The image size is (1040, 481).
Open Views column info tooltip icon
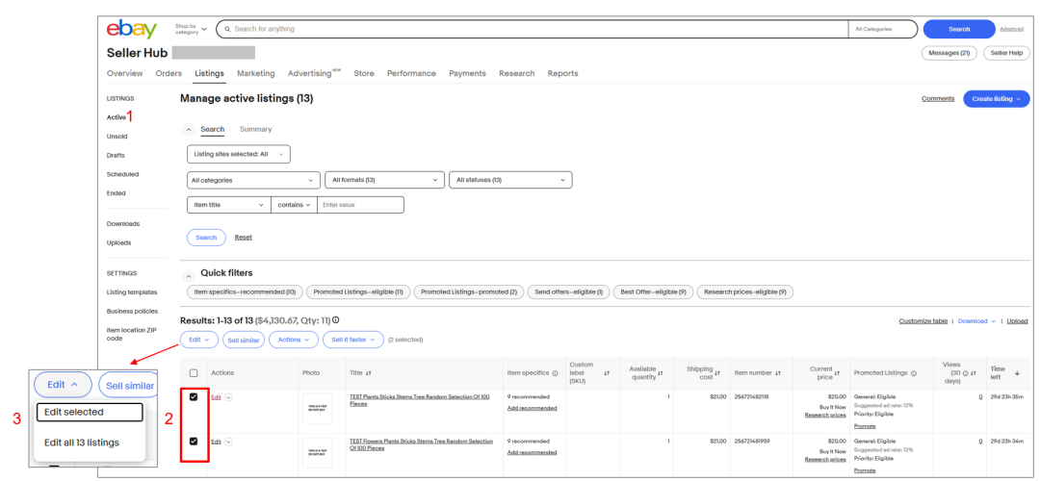[x=965, y=373]
